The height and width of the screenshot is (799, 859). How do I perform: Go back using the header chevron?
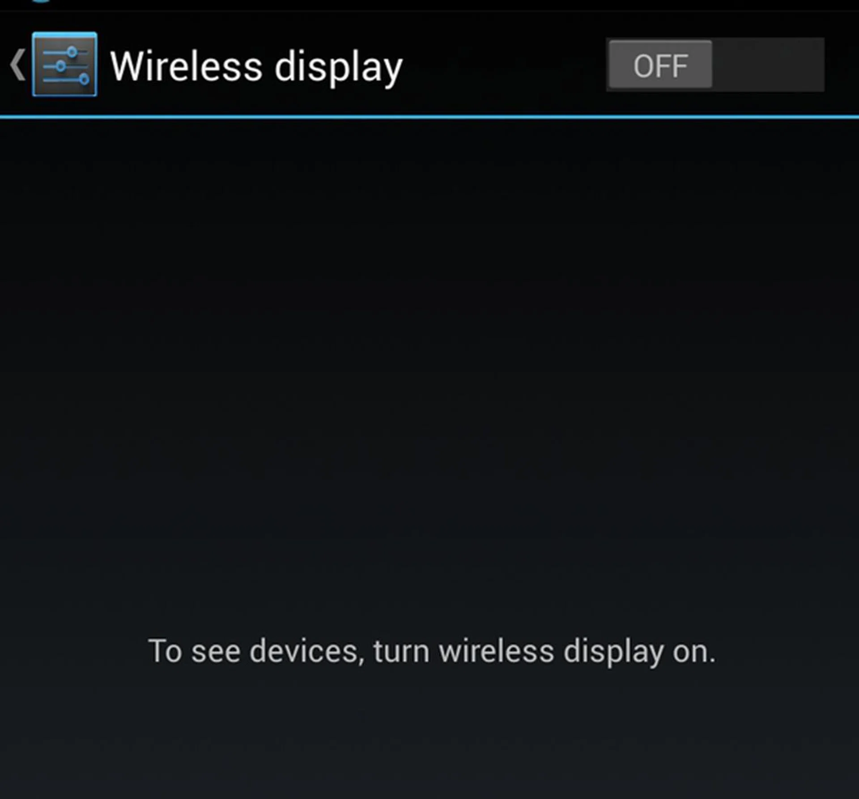17,65
